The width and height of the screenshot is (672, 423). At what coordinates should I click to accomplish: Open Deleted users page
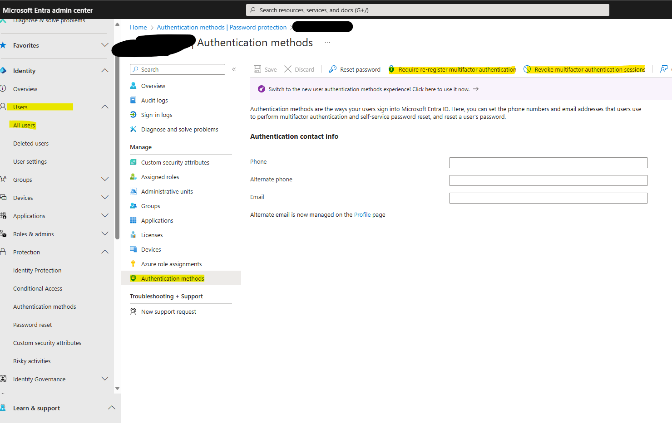[31, 143]
